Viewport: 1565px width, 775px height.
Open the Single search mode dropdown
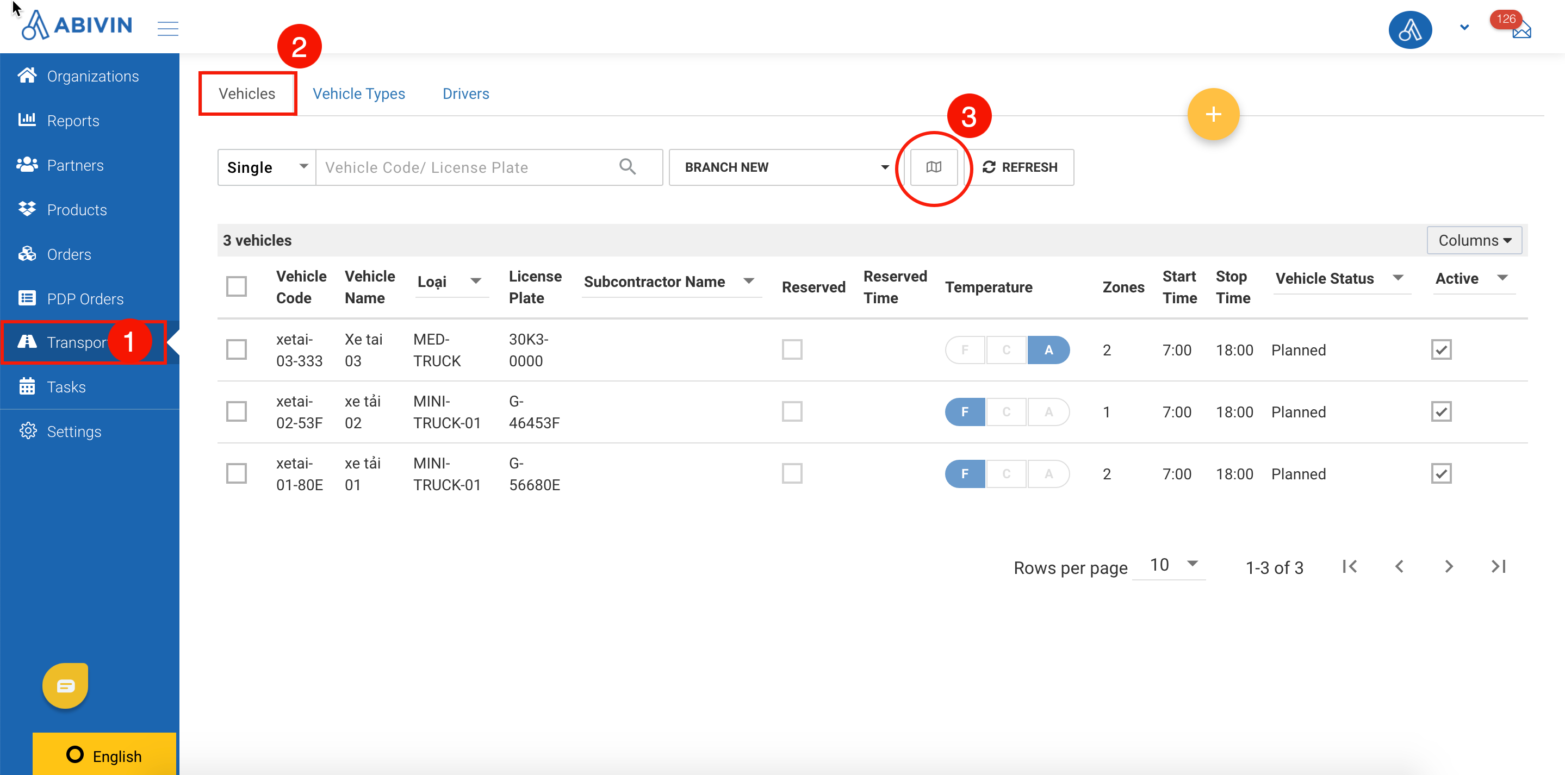pos(266,167)
